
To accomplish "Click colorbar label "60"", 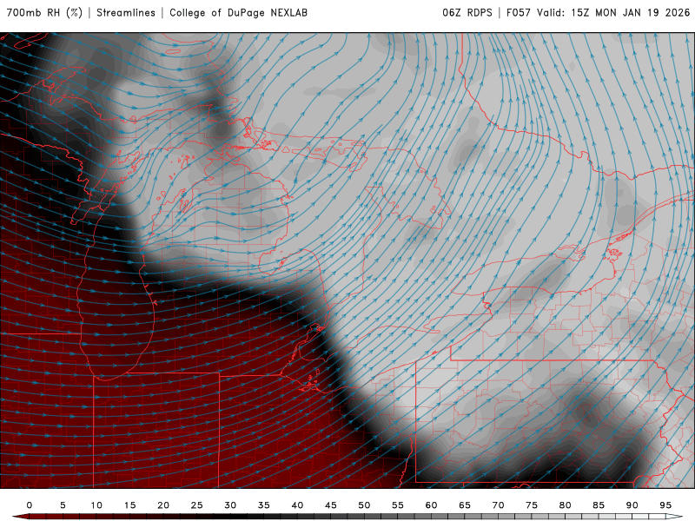I will point(431,505).
